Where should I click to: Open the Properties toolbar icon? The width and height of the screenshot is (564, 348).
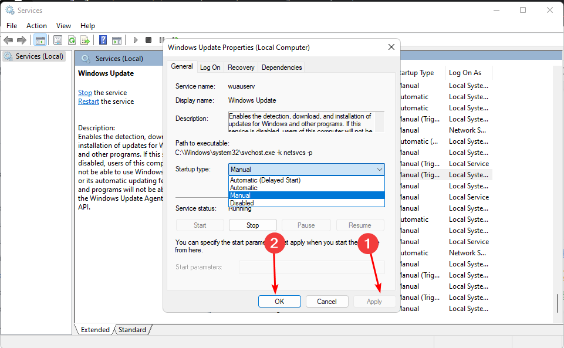pos(58,40)
